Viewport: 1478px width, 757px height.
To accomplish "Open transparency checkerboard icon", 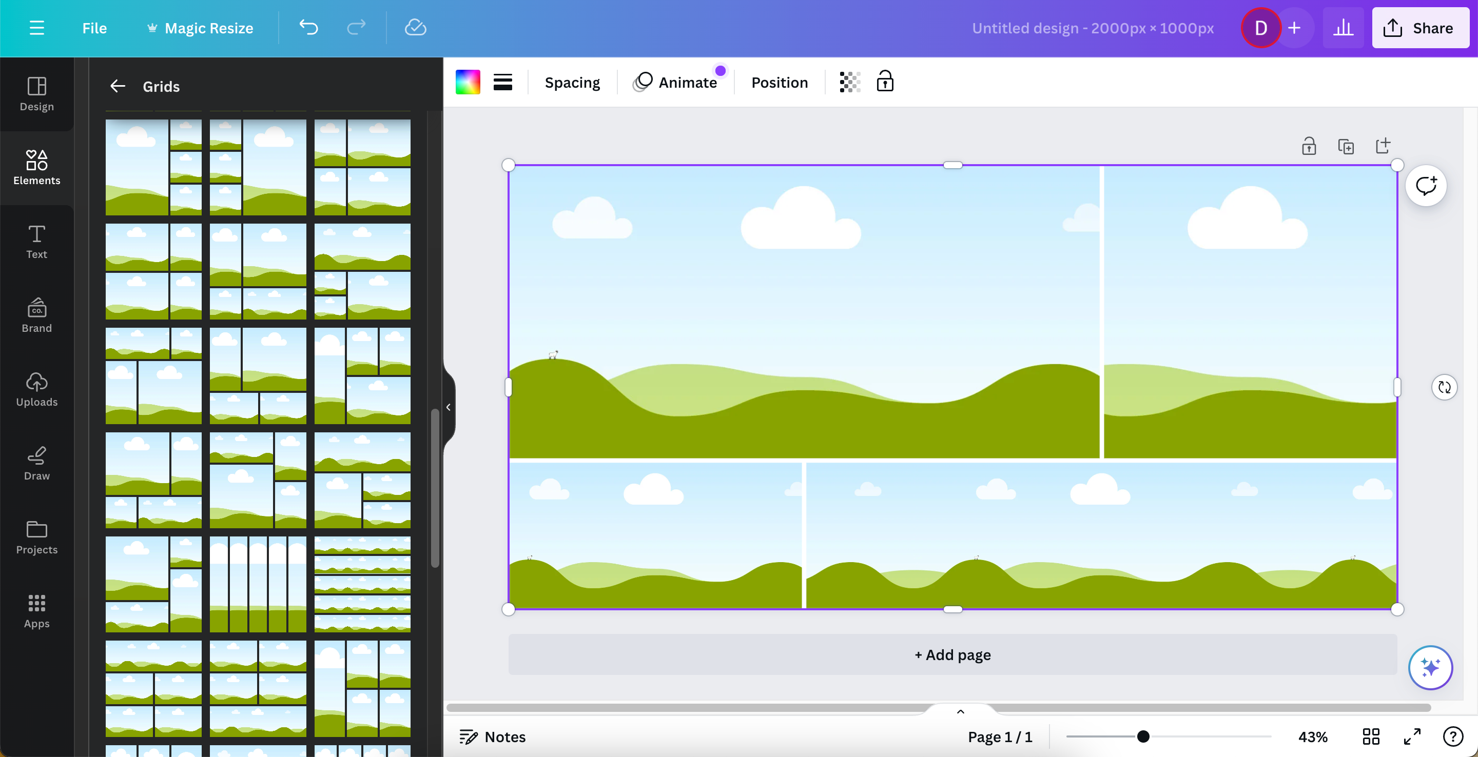I will (x=849, y=83).
